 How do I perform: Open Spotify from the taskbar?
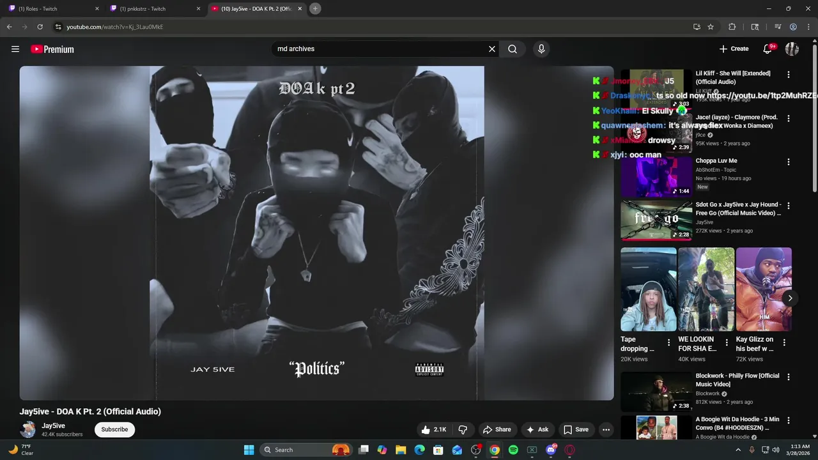pos(513,450)
